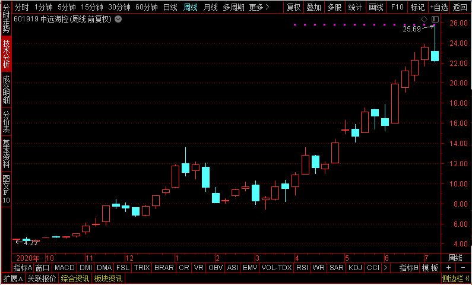Switch to 月线 monthly chart
This screenshot has width=472, height=285.
(x=210, y=7)
